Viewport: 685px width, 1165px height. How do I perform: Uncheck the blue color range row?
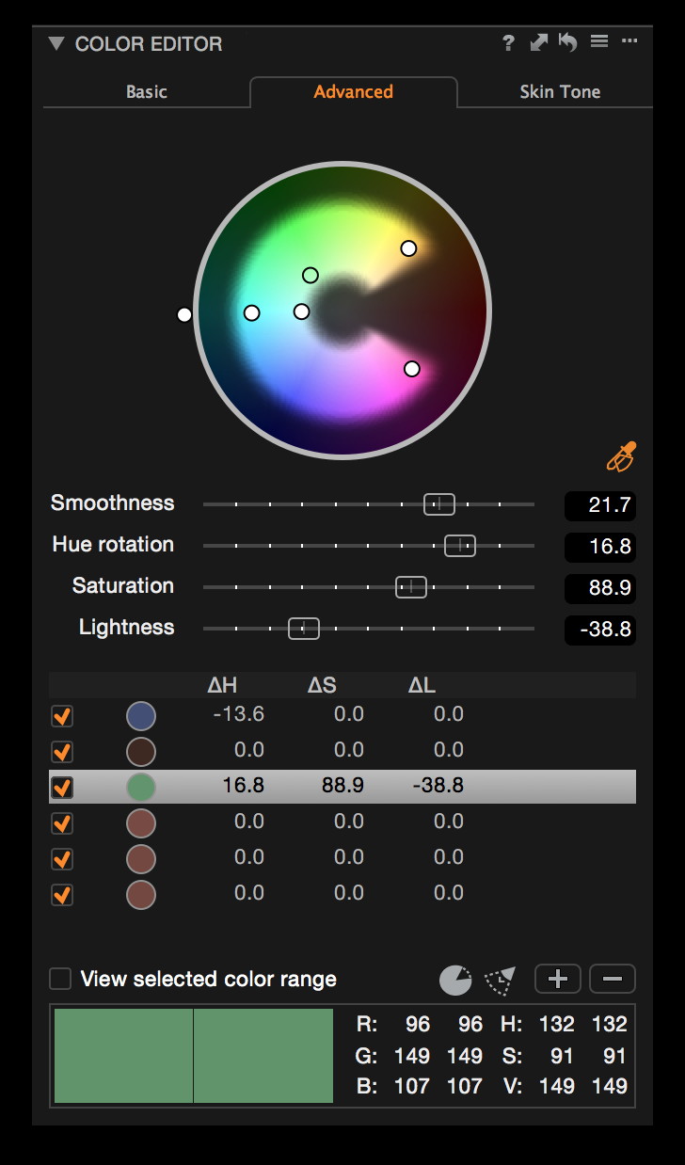[x=62, y=716]
